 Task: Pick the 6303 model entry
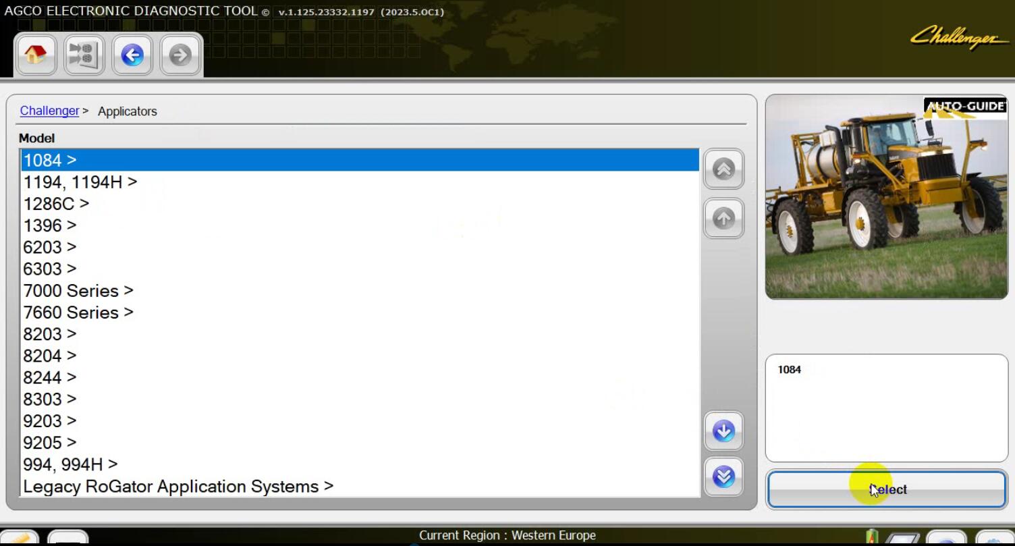(x=360, y=269)
